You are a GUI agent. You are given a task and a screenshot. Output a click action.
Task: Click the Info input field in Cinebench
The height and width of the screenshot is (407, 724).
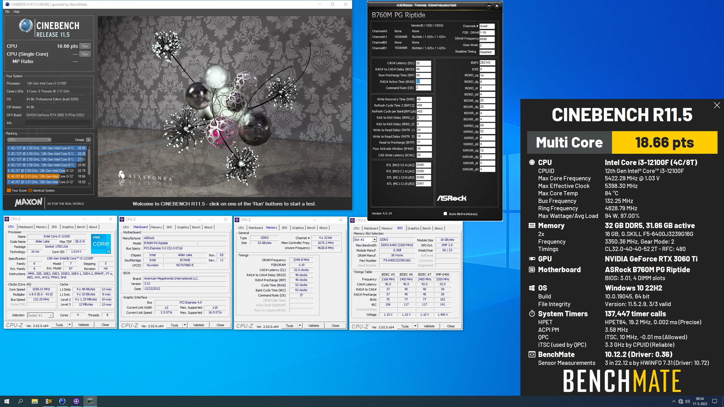pyautogui.click(x=58, y=123)
